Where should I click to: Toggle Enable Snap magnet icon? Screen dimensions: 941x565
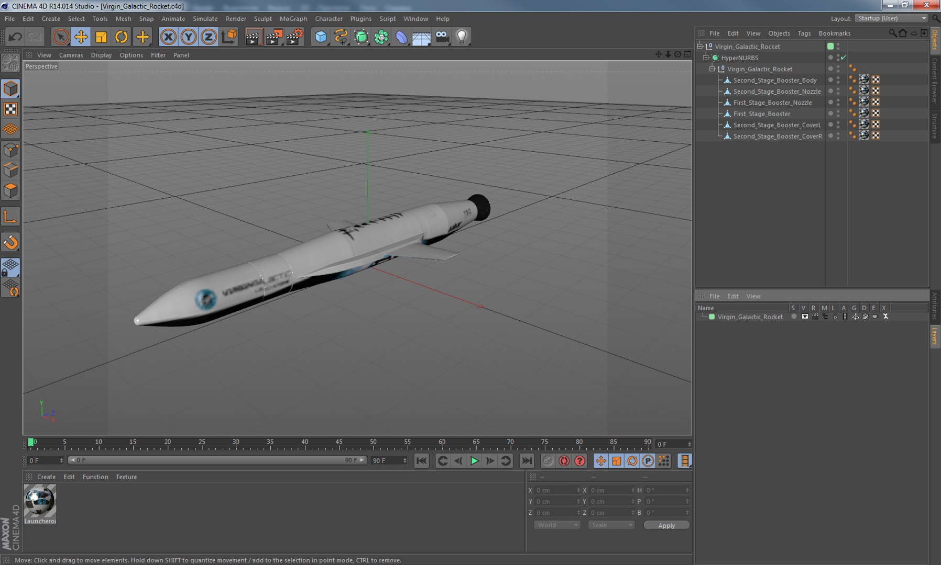10,242
